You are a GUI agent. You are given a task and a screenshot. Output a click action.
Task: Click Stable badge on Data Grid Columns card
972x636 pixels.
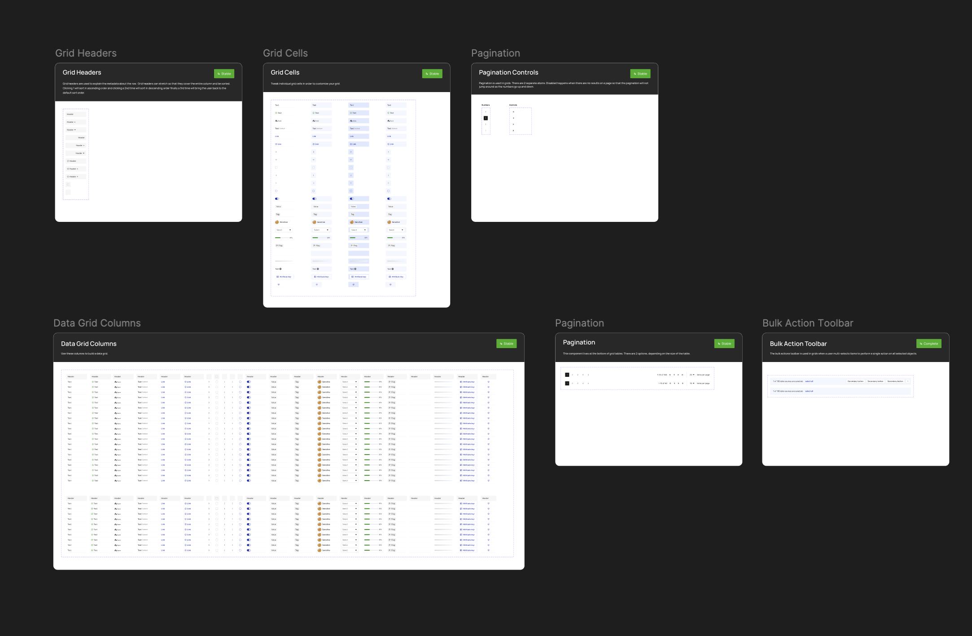pos(506,344)
